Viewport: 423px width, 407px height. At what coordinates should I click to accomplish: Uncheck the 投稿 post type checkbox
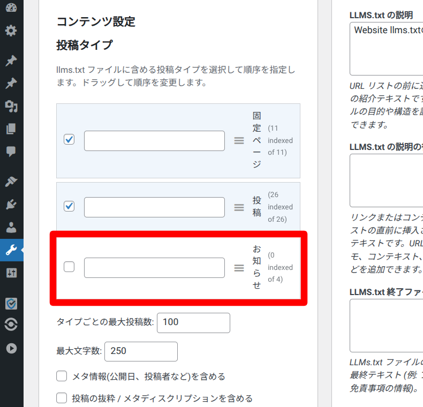coord(69,206)
